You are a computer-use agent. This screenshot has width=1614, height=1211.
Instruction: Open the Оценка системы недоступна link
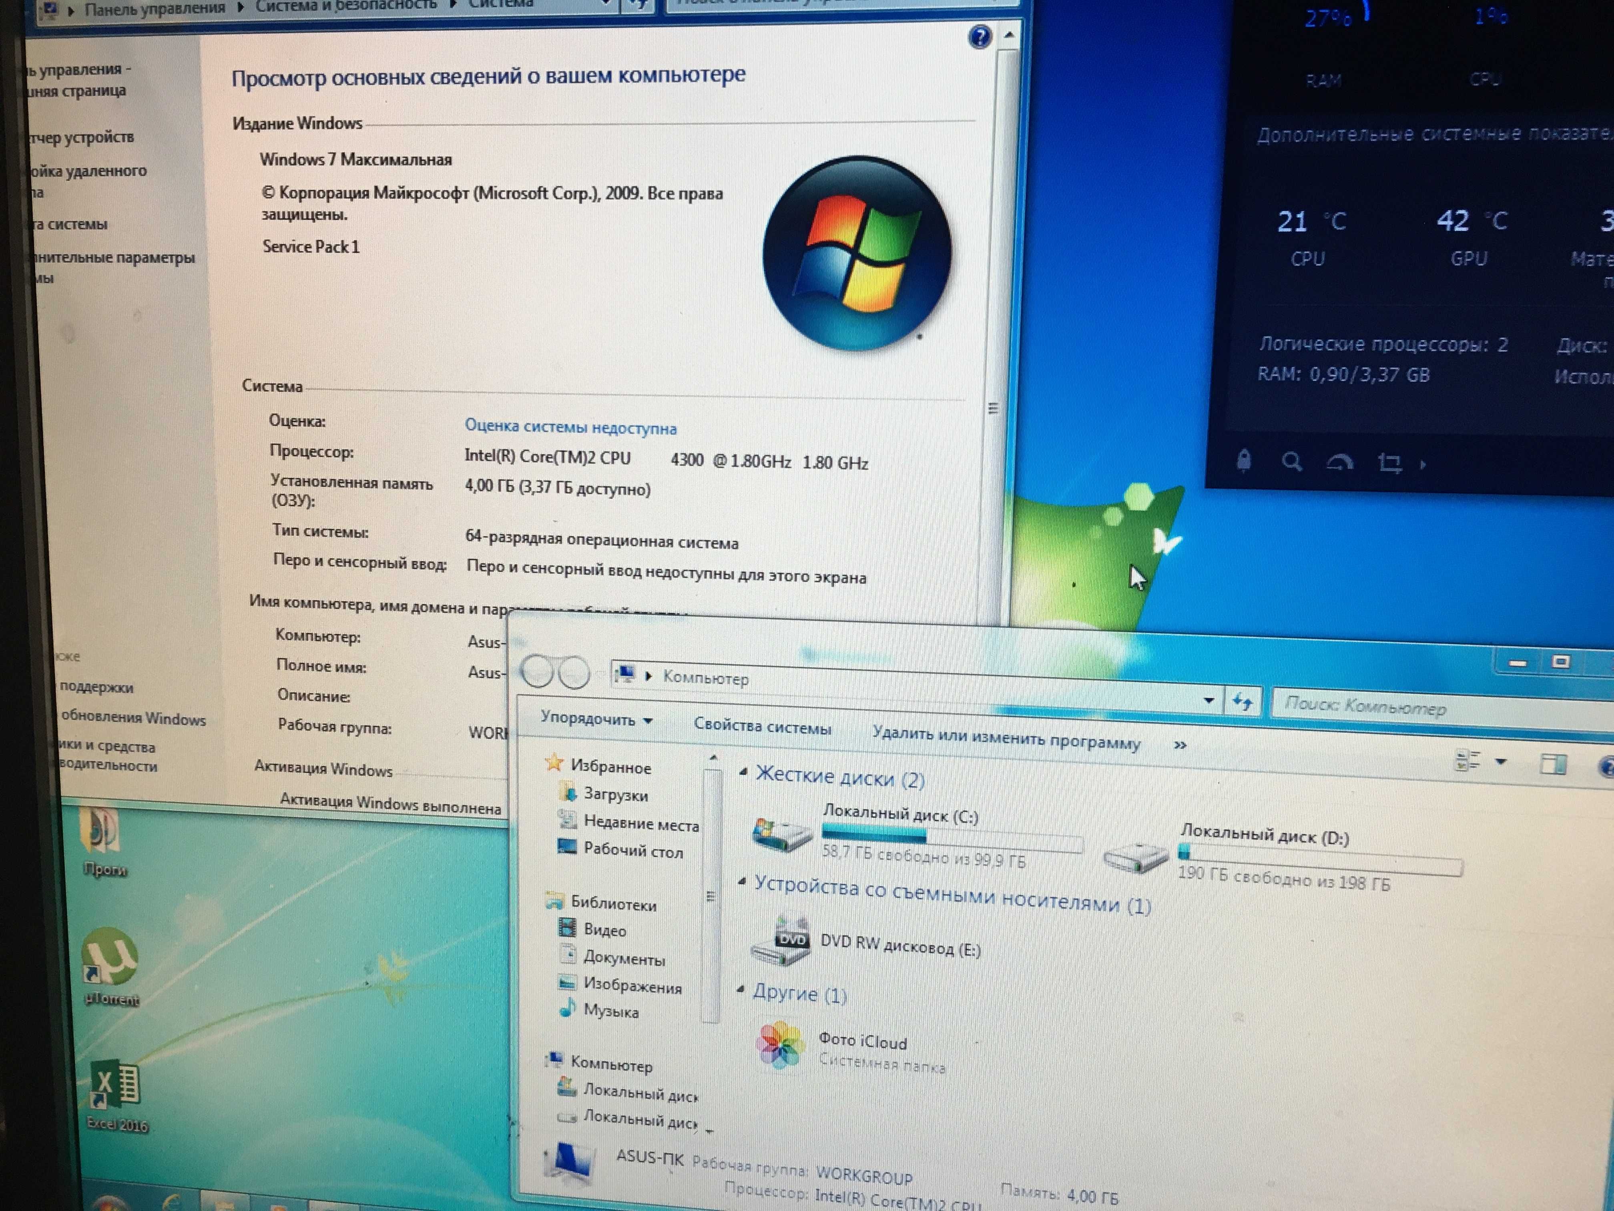tap(570, 427)
